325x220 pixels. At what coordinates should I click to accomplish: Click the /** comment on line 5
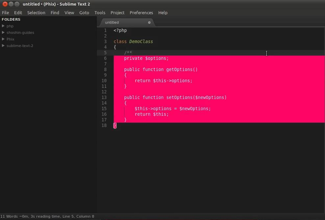128,53
